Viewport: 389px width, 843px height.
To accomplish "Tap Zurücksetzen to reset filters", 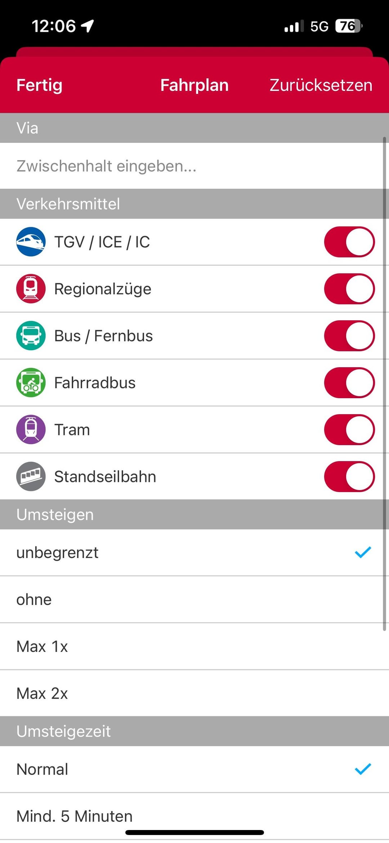I will [321, 85].
